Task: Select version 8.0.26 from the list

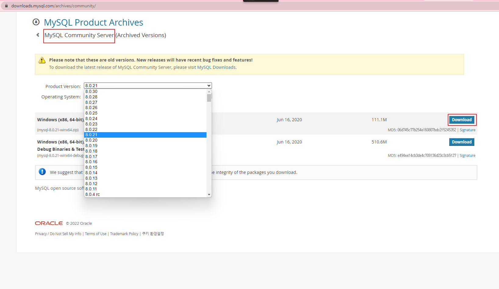Action: tap(145, 107)
